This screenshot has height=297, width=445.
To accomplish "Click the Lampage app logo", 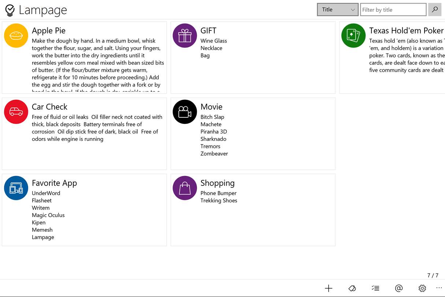I will (10, 10).
